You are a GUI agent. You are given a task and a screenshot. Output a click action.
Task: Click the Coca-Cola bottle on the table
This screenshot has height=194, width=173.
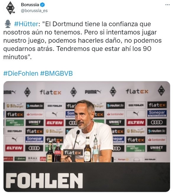click(x=58, y=152)
